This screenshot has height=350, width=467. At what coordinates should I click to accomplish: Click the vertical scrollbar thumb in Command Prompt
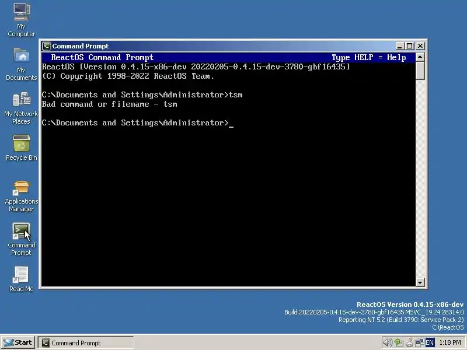pos(420,71)
